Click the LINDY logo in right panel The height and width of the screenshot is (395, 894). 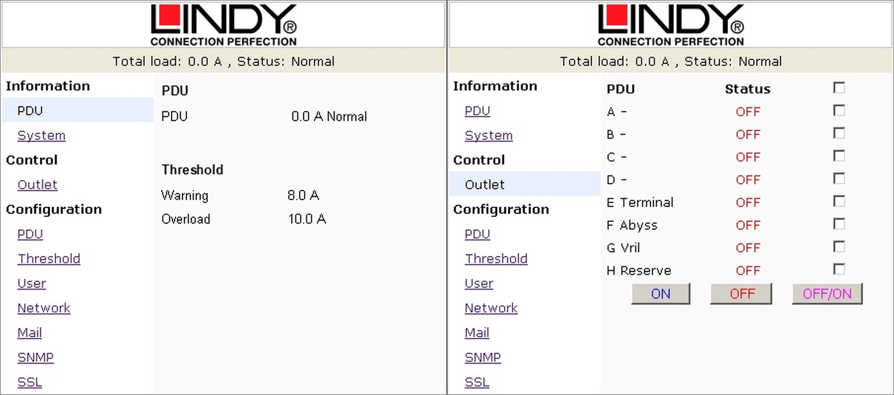click(x=670, y=25)
